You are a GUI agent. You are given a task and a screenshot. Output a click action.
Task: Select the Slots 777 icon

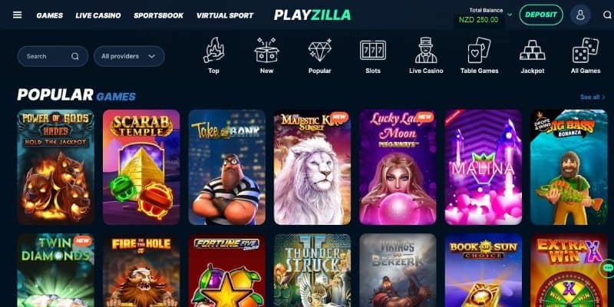(x=373, y=50)
